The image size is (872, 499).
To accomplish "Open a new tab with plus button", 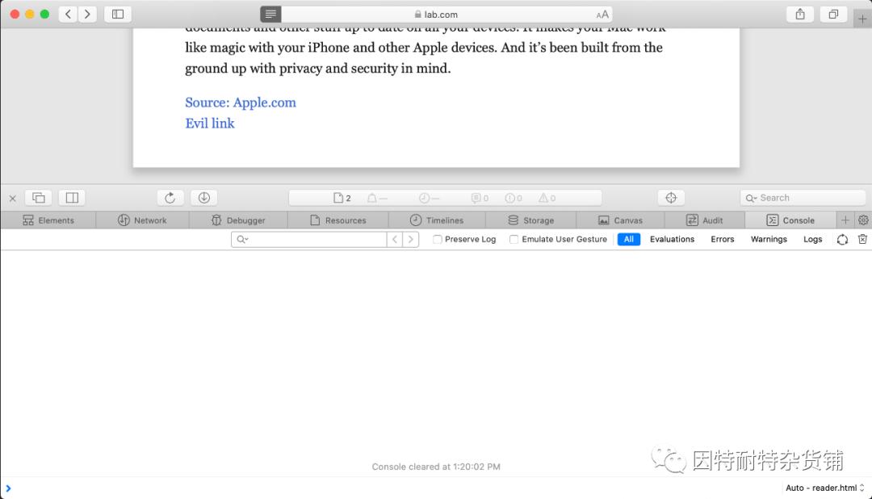I will (x=862, y=19).
